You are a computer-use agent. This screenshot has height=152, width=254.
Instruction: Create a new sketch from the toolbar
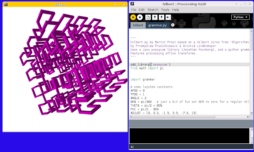[148, 17]
